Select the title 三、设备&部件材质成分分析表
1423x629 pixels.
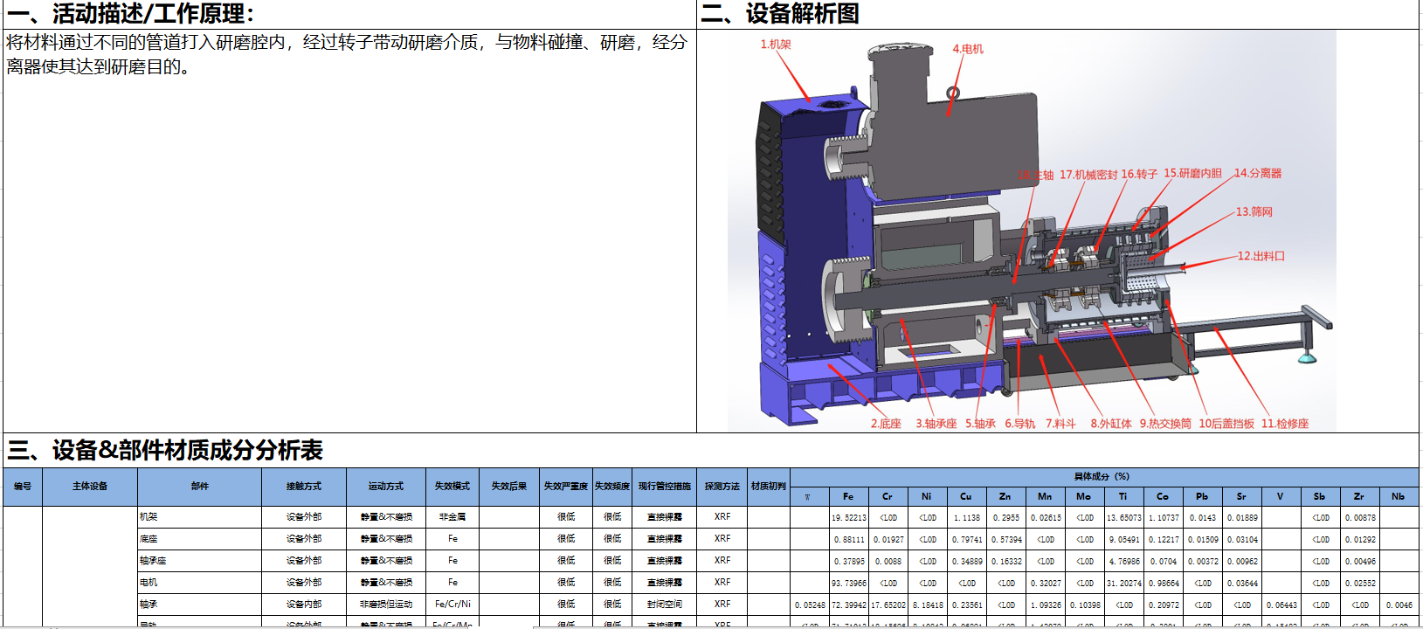(x=165, y=450)
